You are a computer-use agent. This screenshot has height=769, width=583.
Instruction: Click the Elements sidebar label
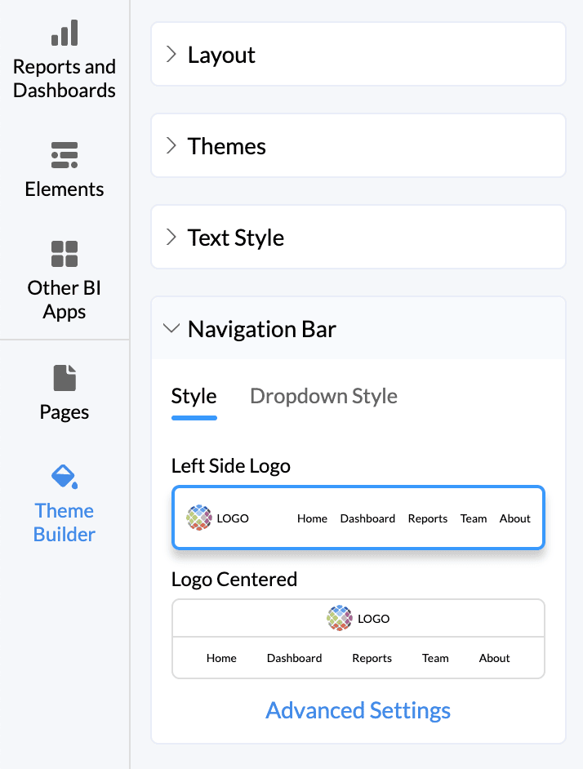point(65,189)
